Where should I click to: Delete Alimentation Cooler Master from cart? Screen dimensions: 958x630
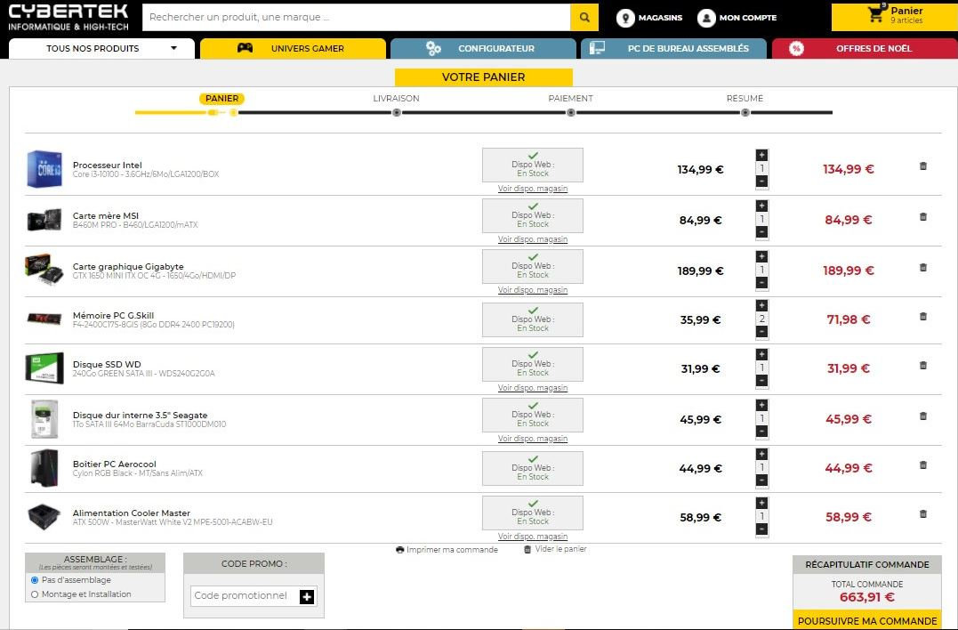tap(923, 514)
